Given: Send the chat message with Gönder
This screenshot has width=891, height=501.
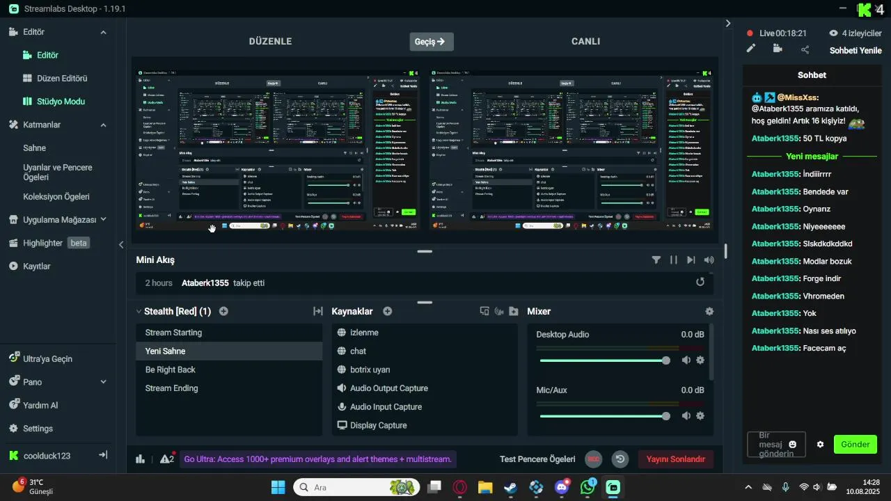Looking at the screenshot, I should pos(855,444).
